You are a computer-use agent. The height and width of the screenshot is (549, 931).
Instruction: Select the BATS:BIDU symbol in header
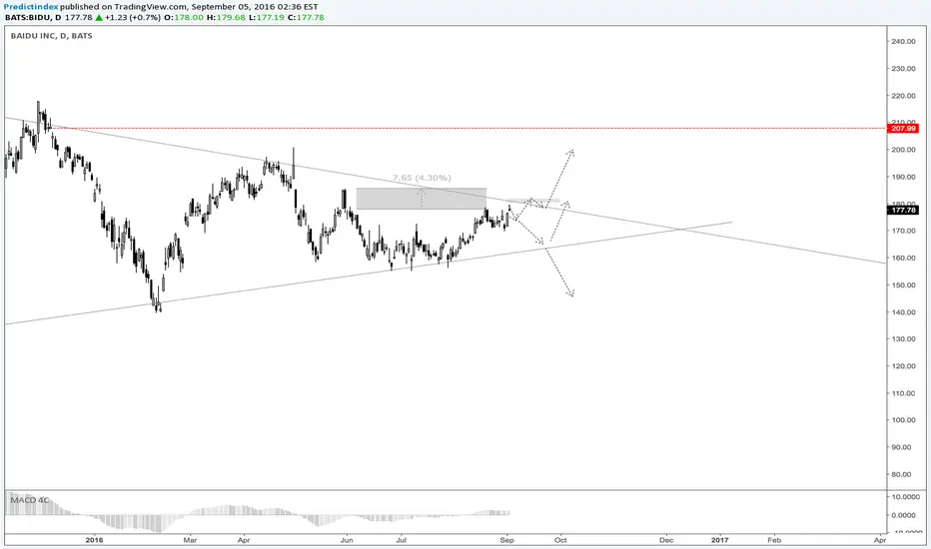pyautogui.click(x=33, y=17)
